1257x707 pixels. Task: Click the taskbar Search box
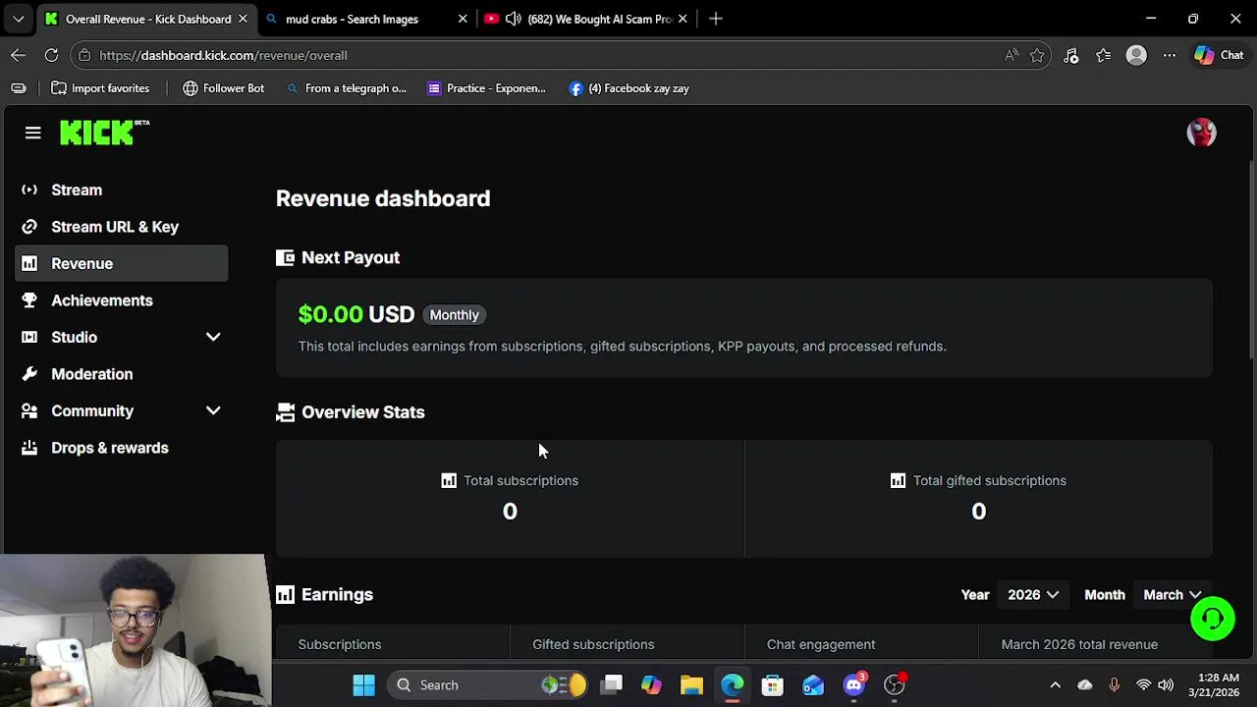[x=488, y=685]
